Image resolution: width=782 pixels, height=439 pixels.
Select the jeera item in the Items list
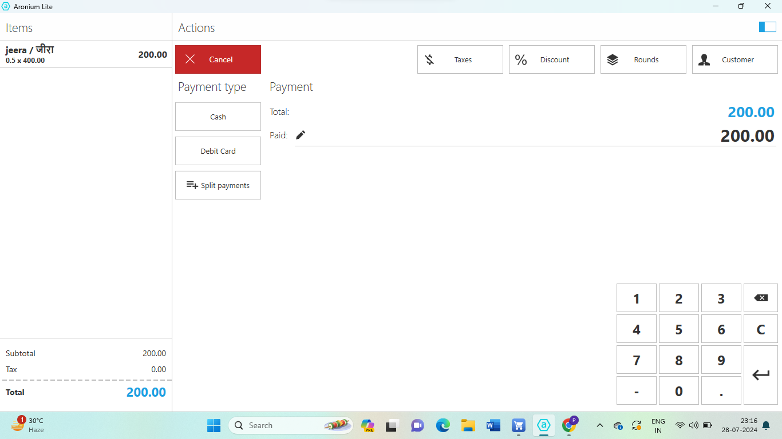86,54
